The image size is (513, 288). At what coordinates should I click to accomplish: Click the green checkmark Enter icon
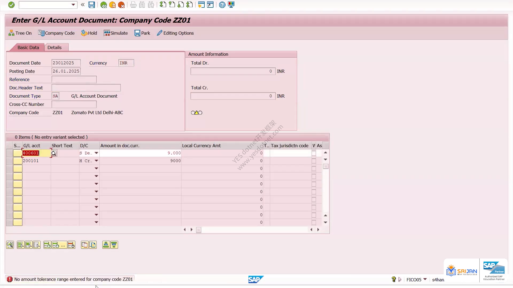(x=11, y=5)
